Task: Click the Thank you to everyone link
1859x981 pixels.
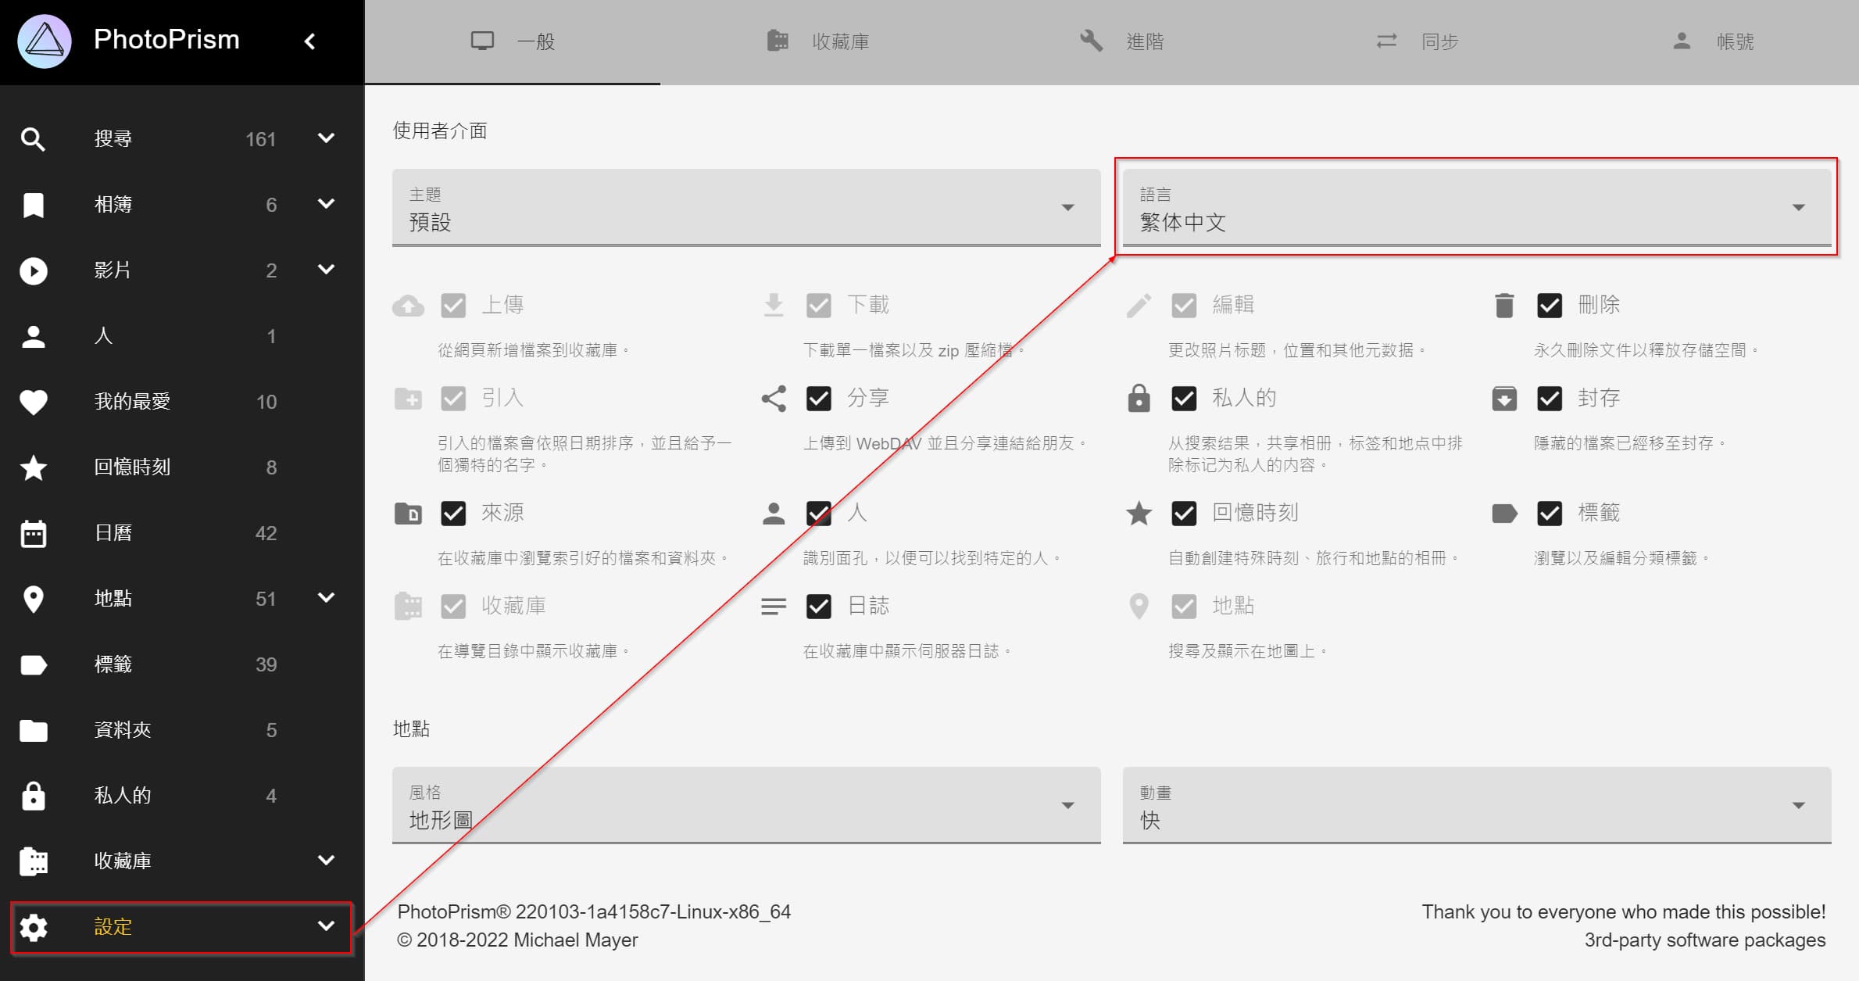Action: coord(1624,912)
